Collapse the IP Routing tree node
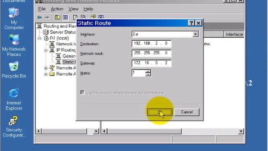This screenshot has height=151, width=268. tap(46, 50)
